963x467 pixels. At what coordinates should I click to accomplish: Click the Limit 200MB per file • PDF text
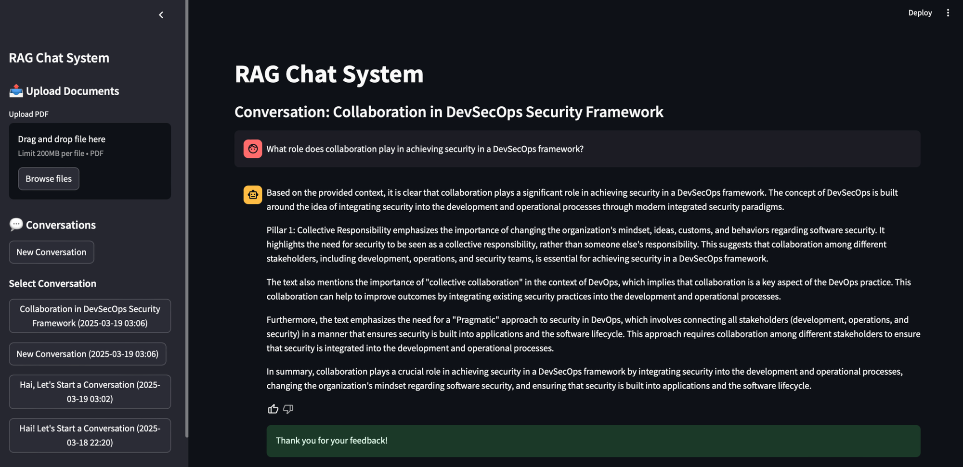click(x=61, y=153)
